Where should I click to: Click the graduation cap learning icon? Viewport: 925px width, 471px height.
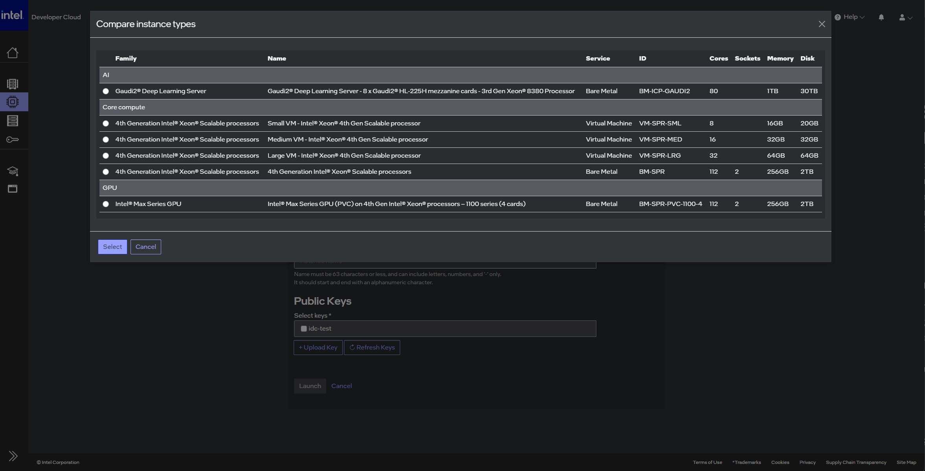point(13,171)
